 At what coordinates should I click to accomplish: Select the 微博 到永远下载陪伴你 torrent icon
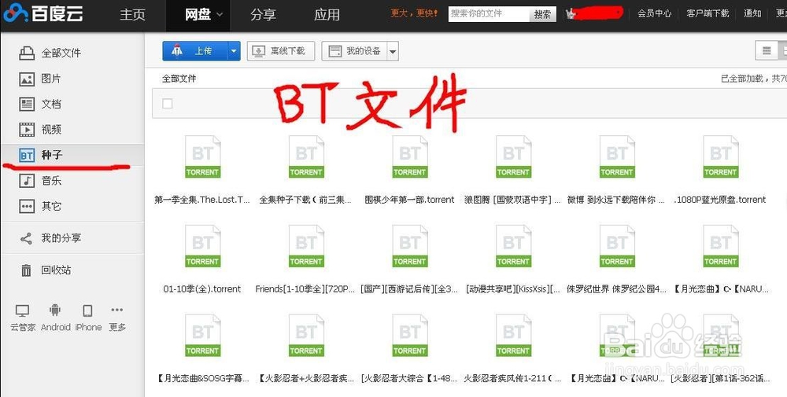tap(617, 157)
